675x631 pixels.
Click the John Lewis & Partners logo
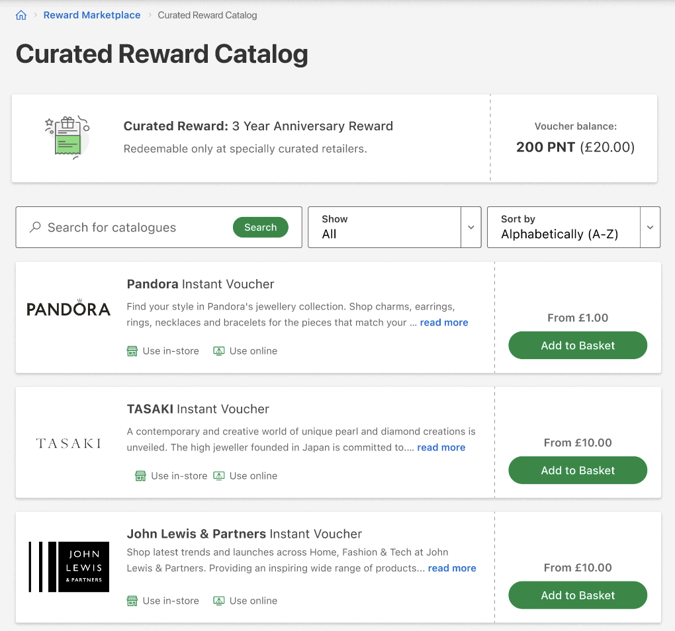[68, 566]
